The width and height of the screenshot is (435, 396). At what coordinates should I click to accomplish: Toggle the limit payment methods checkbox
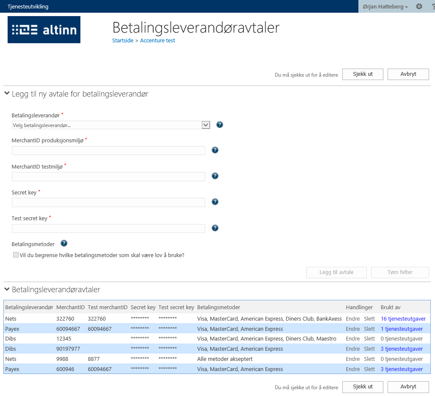pyautogui.click(x=16, y=255)
